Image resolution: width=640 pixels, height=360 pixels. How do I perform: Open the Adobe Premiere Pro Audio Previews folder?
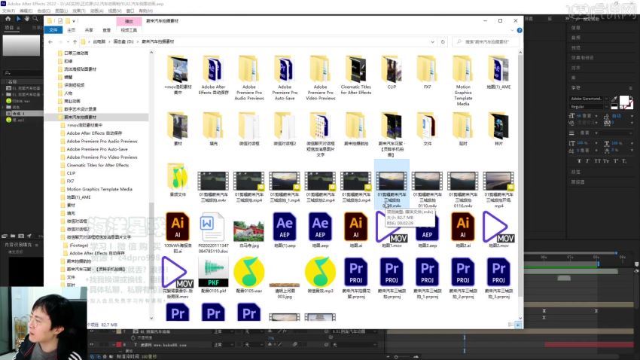pos(249,69)
